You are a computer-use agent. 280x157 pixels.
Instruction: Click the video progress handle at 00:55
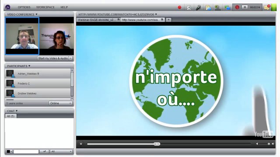157,144
